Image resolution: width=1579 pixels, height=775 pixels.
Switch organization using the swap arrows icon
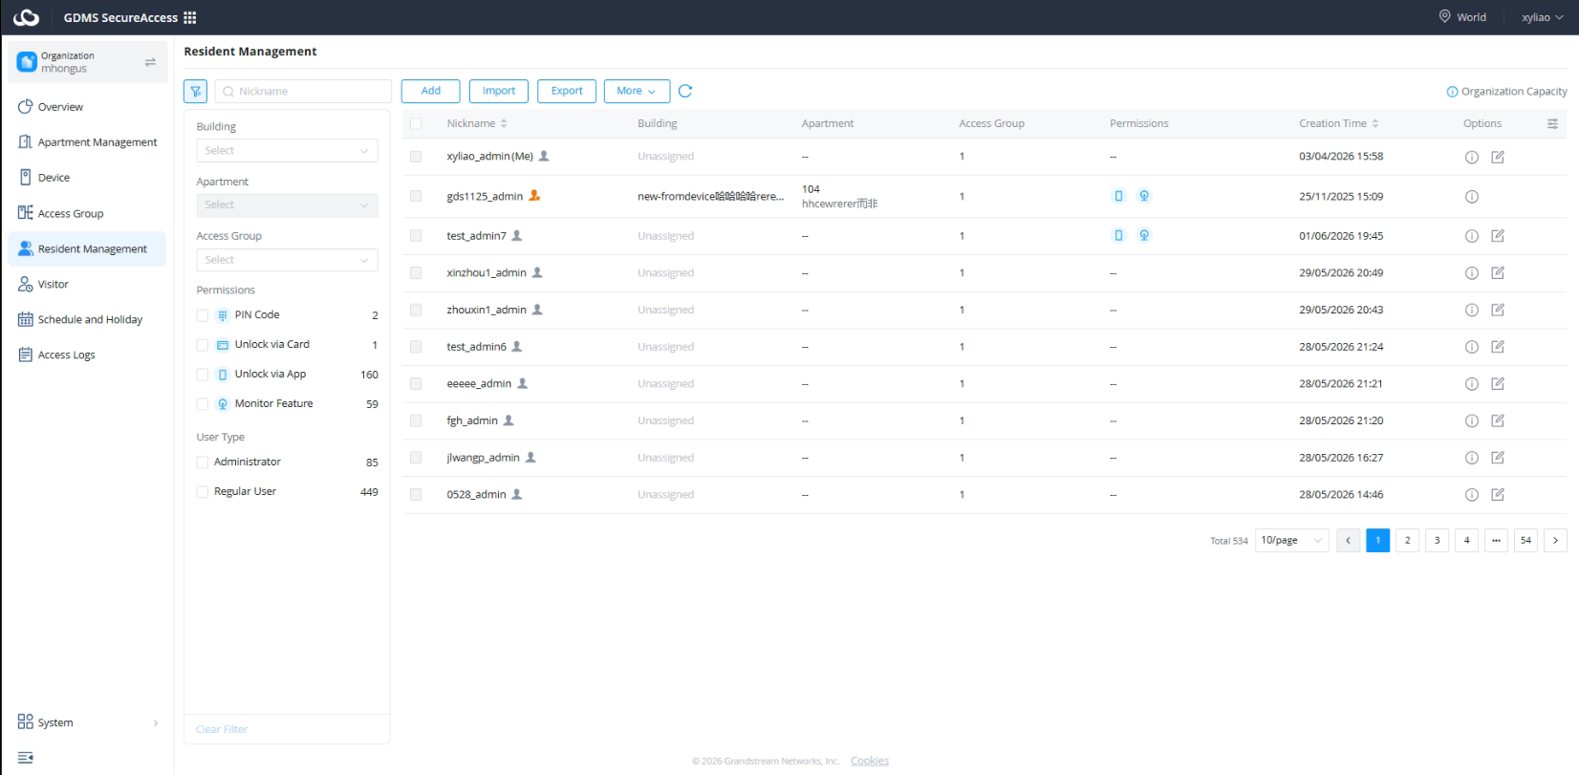click(x=150, y=62)
